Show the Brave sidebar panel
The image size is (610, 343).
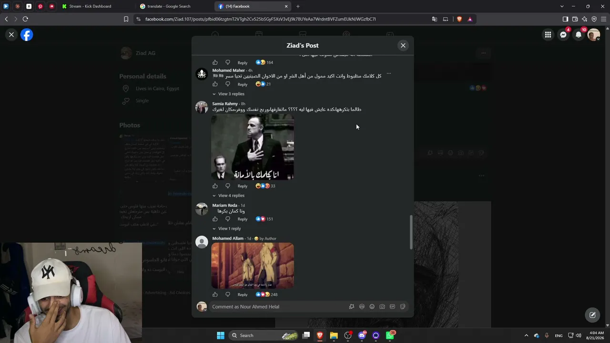click(x=565, y=19)
